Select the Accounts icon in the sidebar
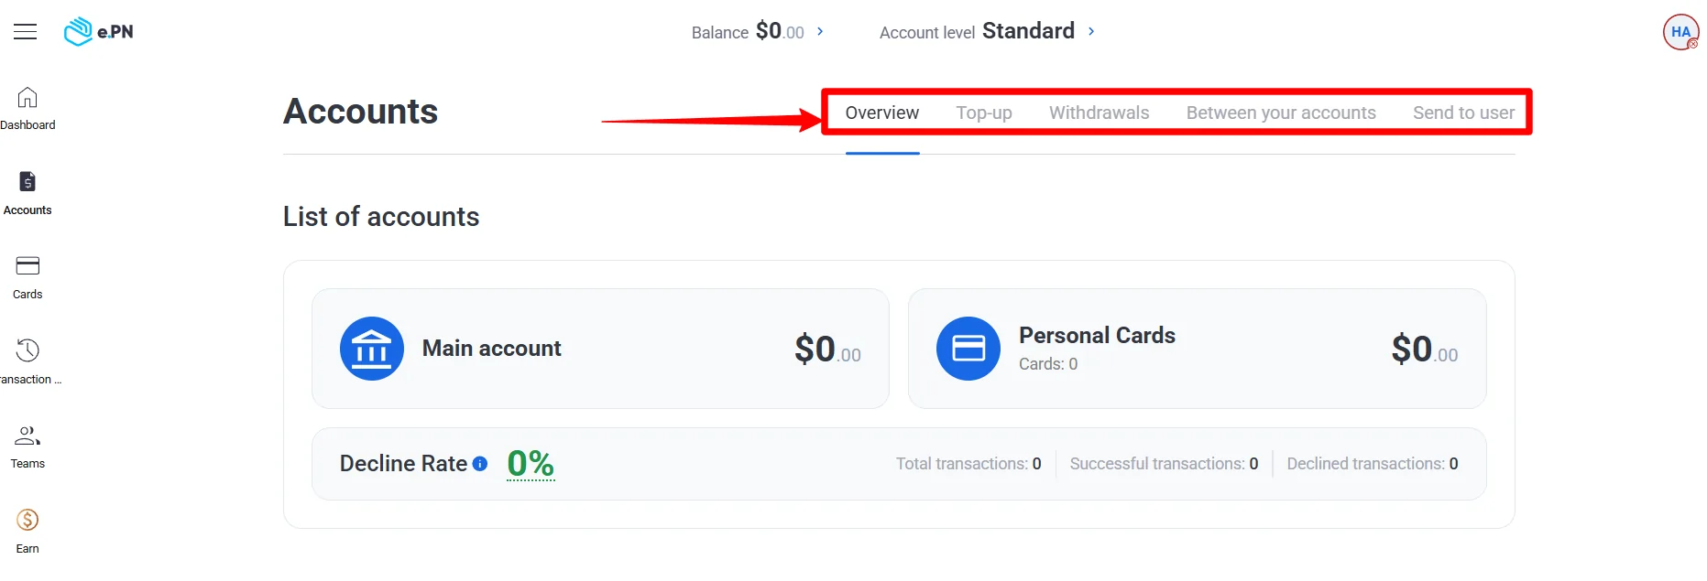 coord(27,191)
